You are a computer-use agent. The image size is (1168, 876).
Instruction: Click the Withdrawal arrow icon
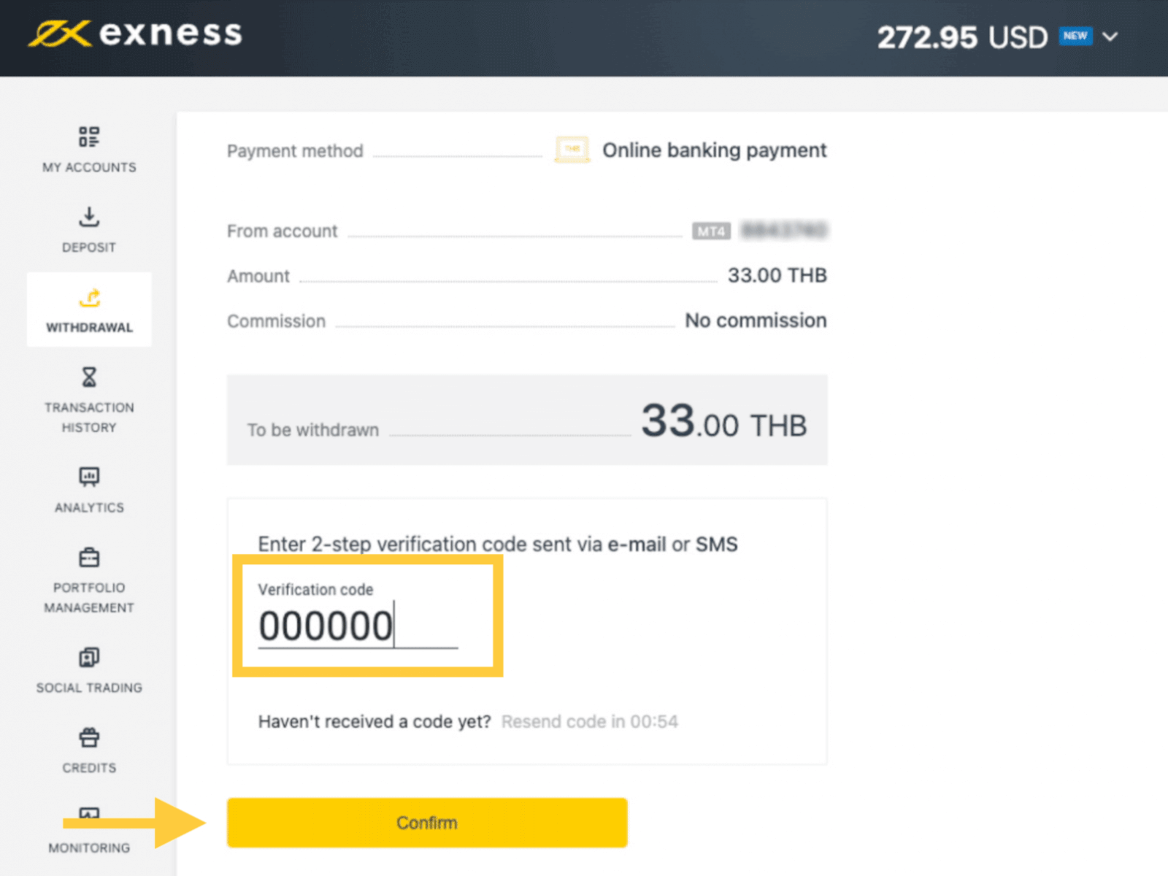(89, 297)
